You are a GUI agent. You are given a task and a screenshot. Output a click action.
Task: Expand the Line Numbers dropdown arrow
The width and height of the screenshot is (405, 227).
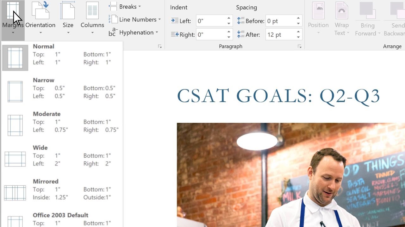159,20
